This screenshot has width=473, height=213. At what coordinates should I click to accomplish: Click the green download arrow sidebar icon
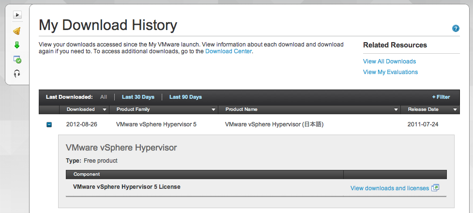[17, 45]
